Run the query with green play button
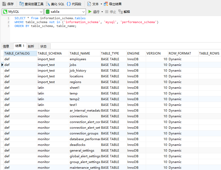Screen dimensions: 221x170 click(x=90, y=12)
